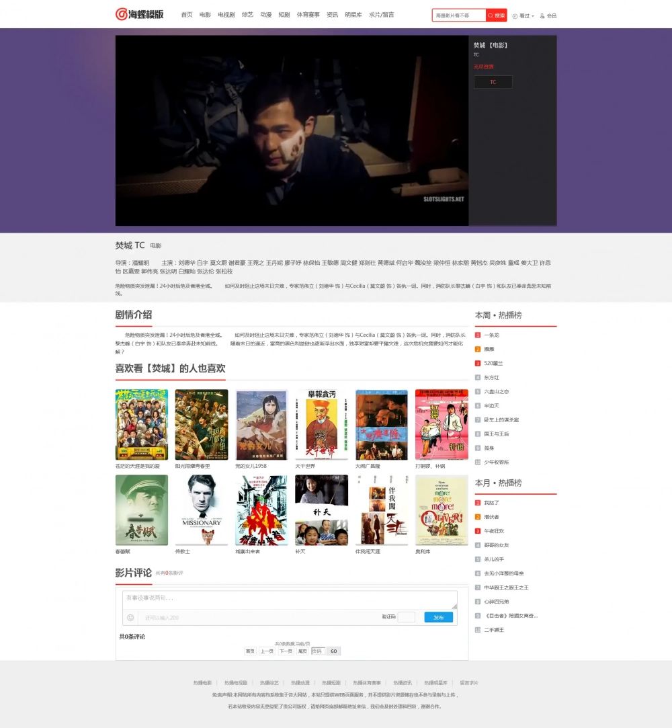Screen dimensions: 672x728
Task: Open the 热播动漫 footer link
Action: point(300,683)
